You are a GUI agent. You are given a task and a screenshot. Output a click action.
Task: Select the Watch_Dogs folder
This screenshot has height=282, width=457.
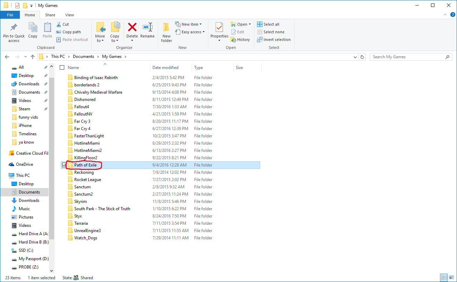click(x=85, y=238)
